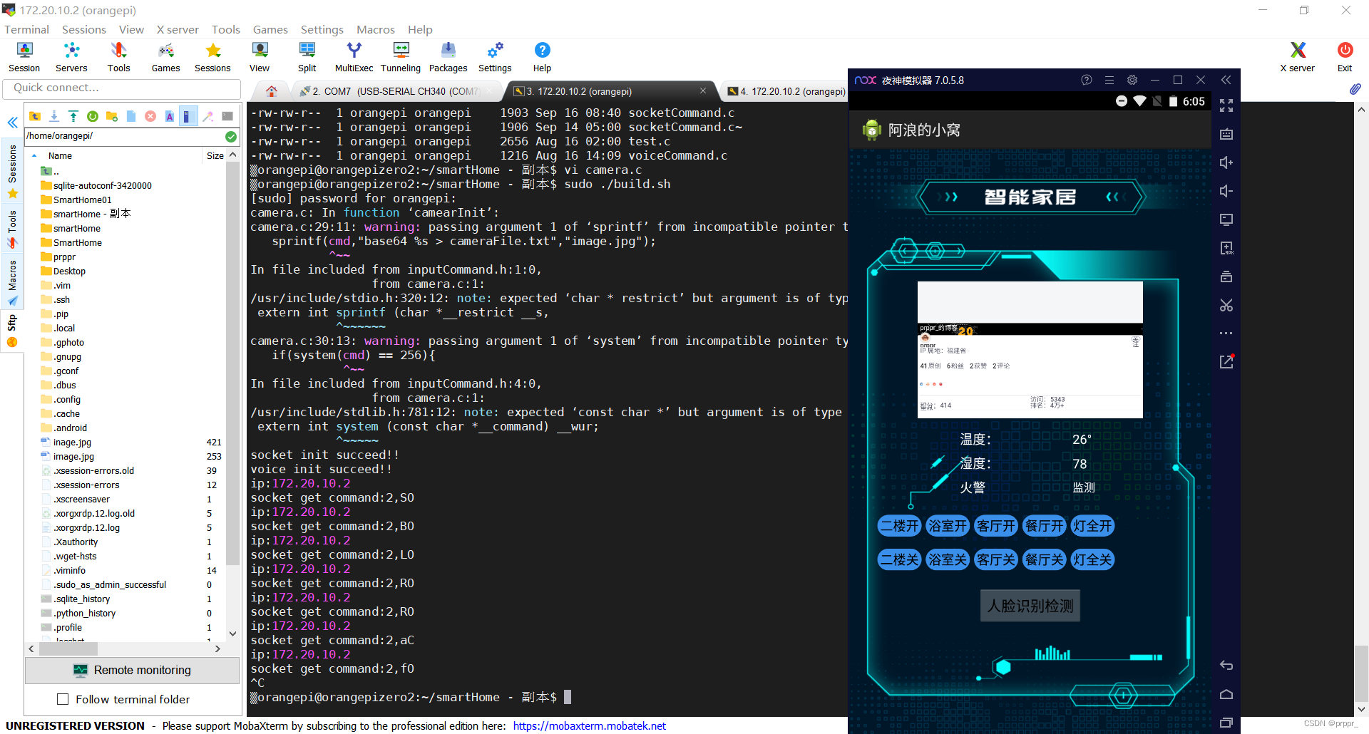Click Remote monitoring button
The height and width of the screenshot is (734, 1369).
pyautogui.click(x=133, y=670)
